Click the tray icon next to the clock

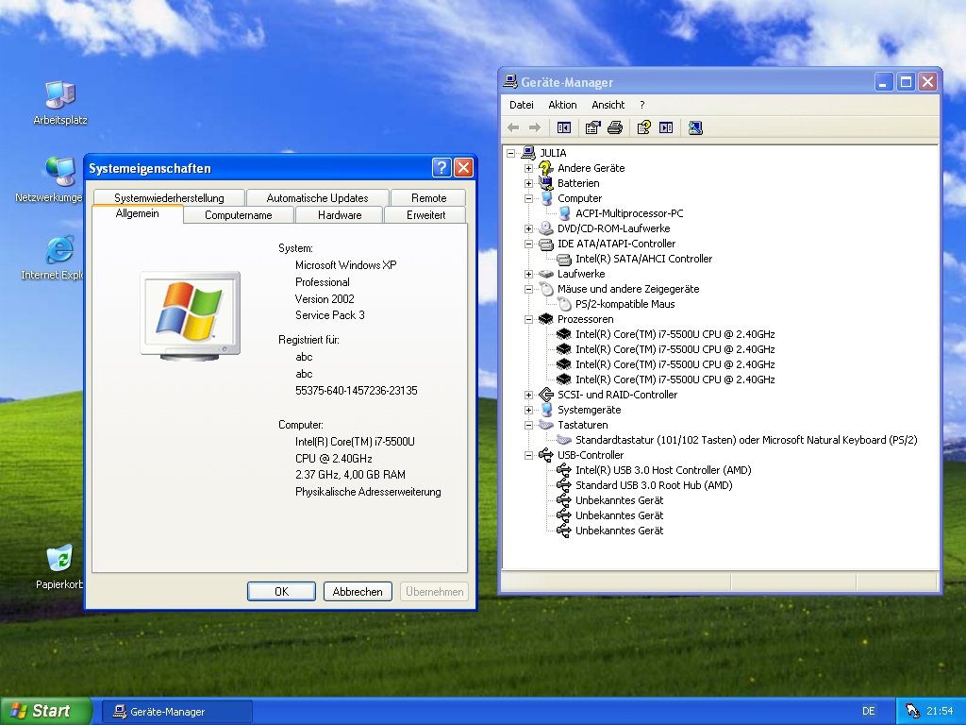click(912, 711)
